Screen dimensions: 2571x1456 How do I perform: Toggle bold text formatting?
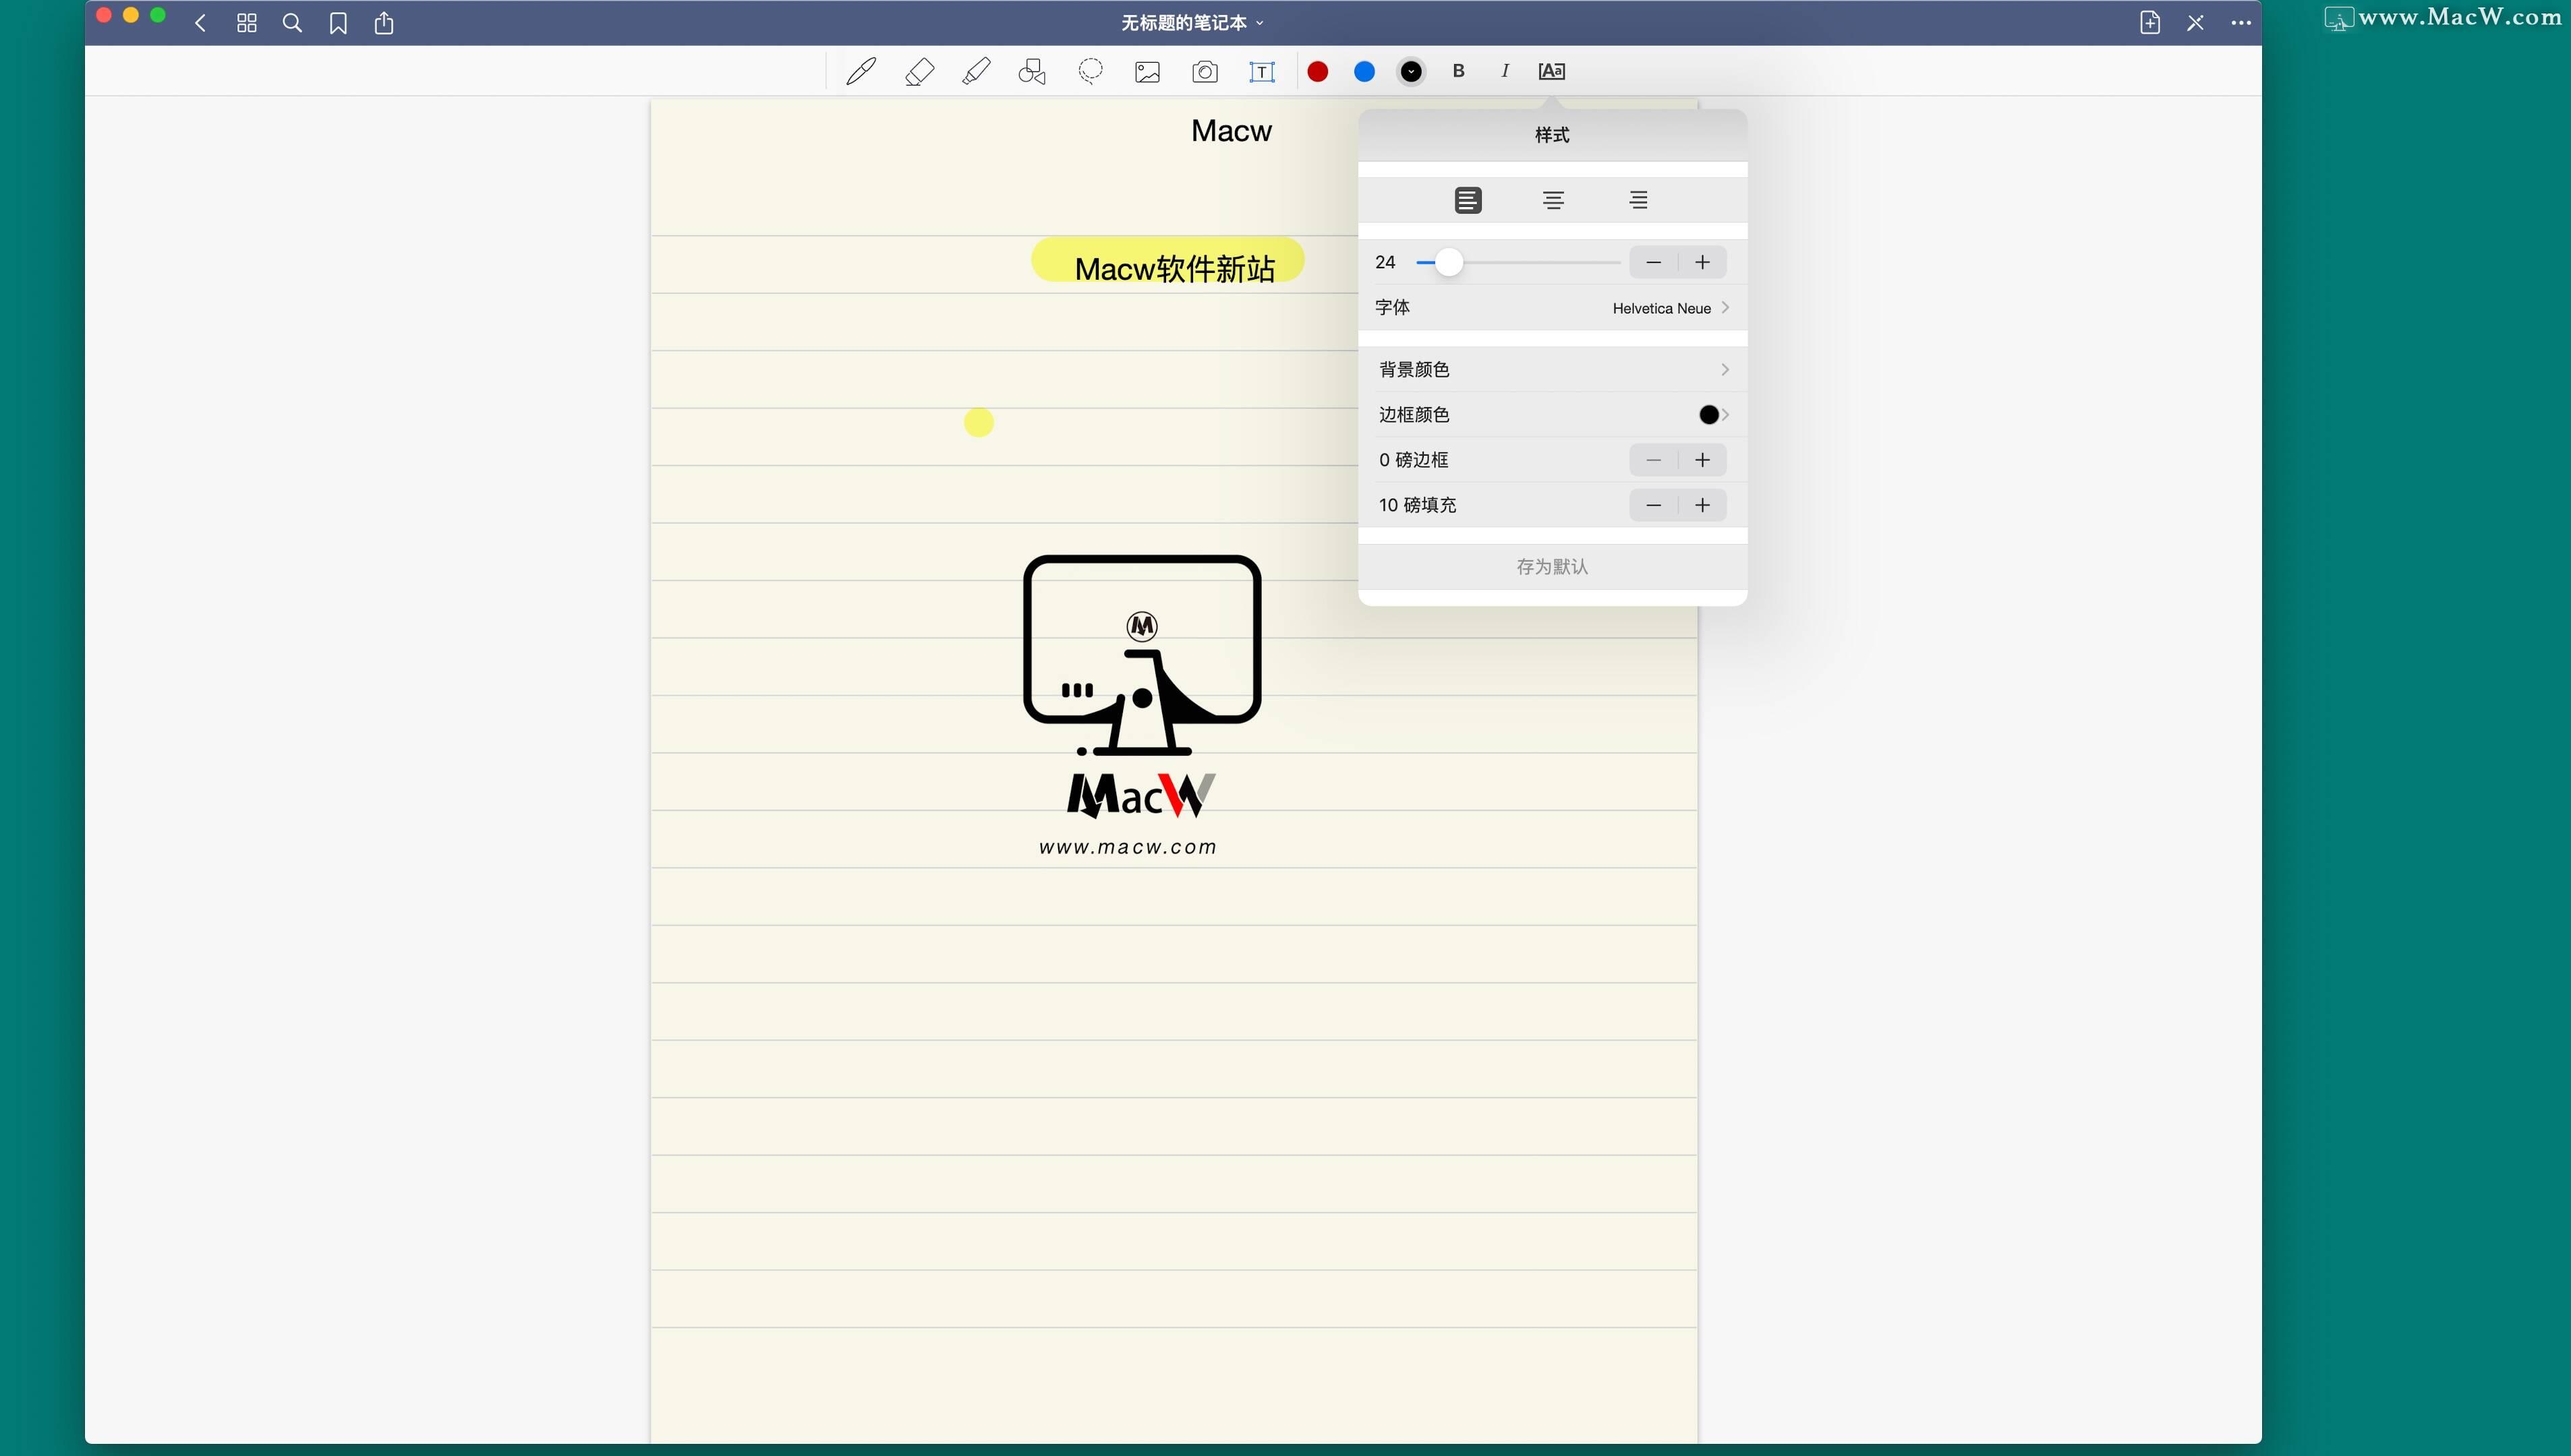pyautogui.click(x=1457, y=71)
